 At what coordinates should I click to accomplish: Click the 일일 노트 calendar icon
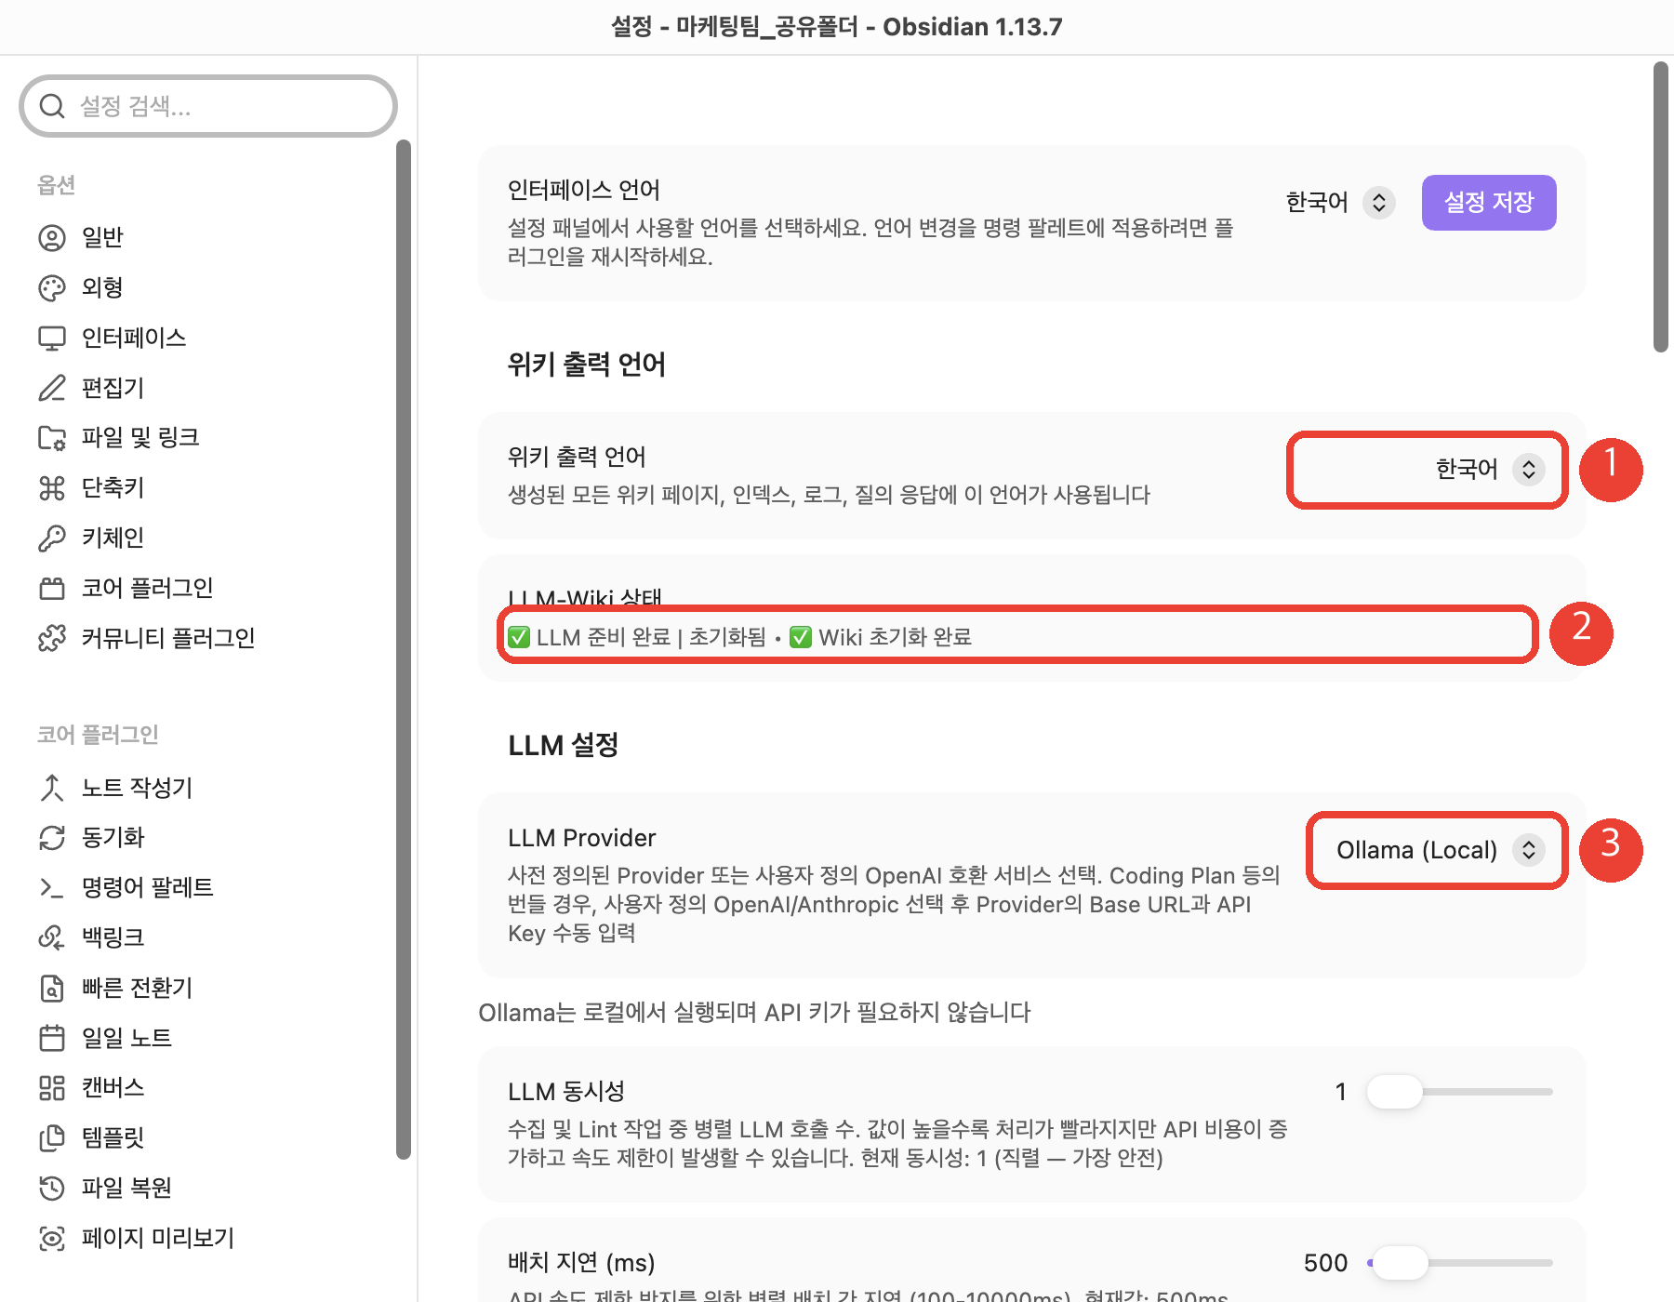tap(52, 1038)
